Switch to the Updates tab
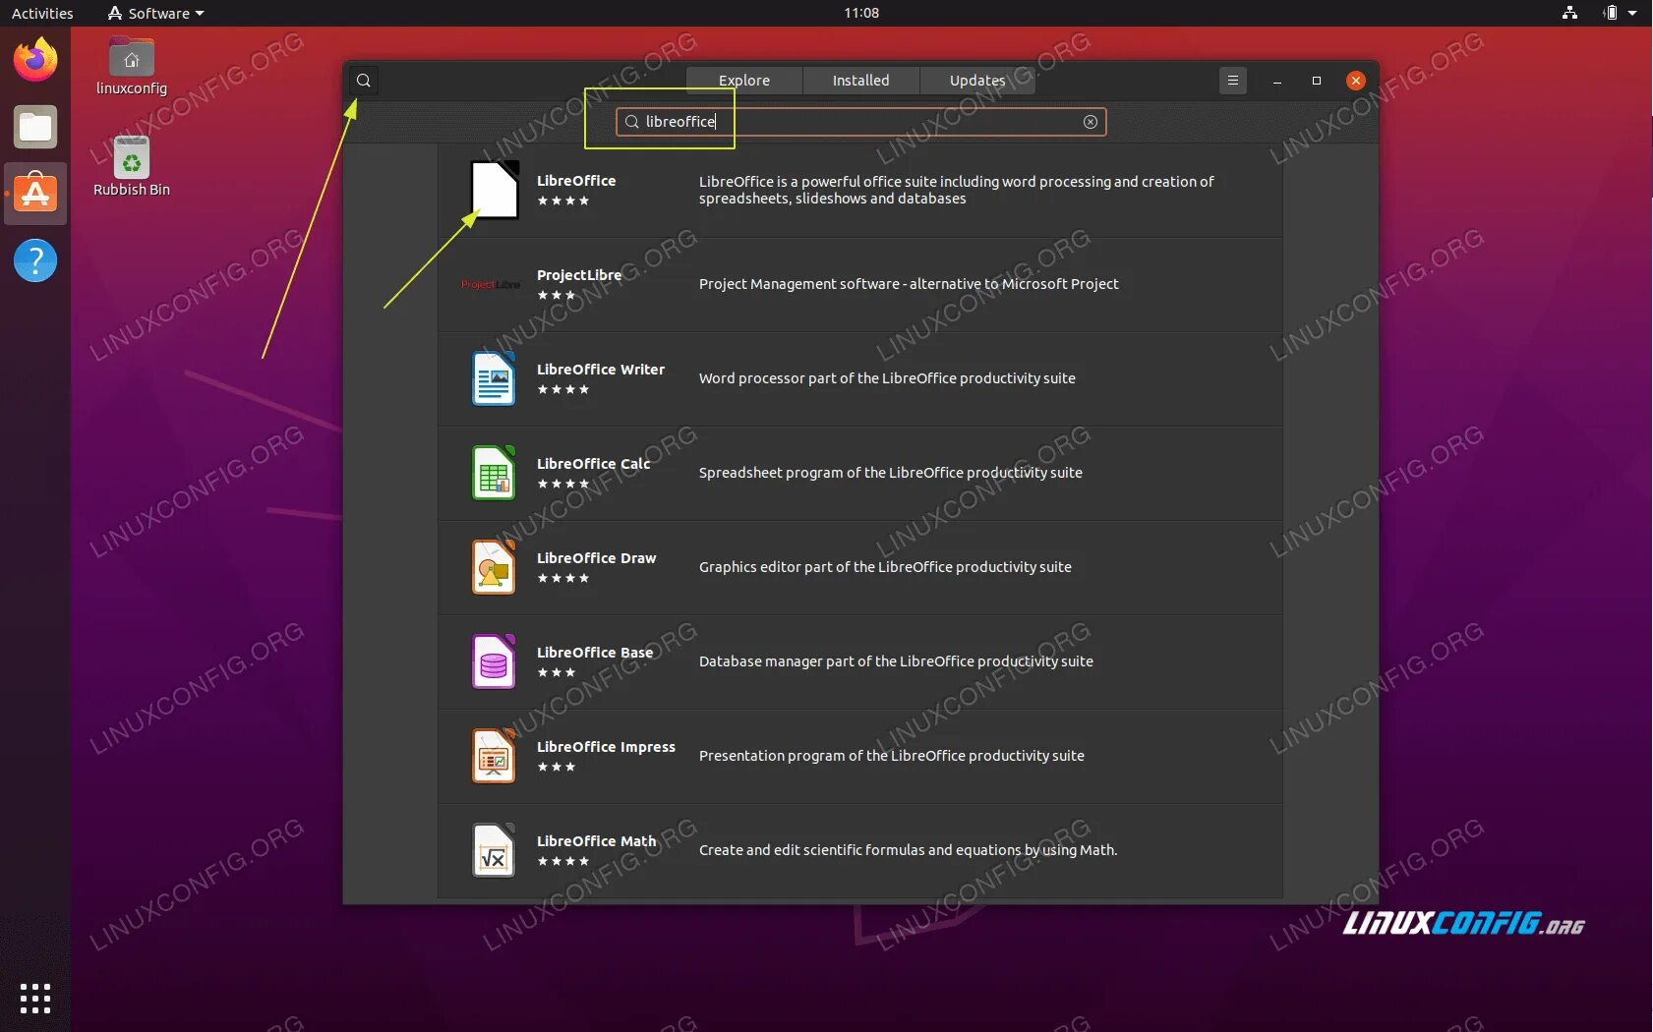The image size is (1653, 1032). pyautogui.click(x=977, y=81)
